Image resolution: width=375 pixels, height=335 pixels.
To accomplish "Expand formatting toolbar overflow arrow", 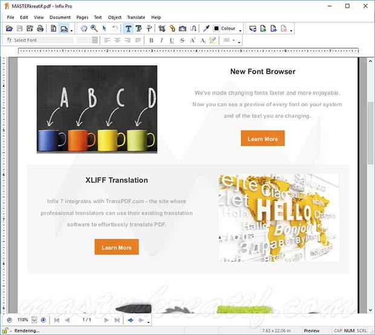I will pos(239,42).
